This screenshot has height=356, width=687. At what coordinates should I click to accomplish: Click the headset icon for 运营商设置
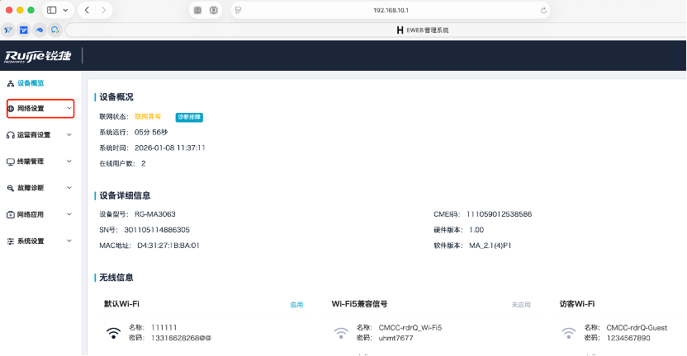11,135
